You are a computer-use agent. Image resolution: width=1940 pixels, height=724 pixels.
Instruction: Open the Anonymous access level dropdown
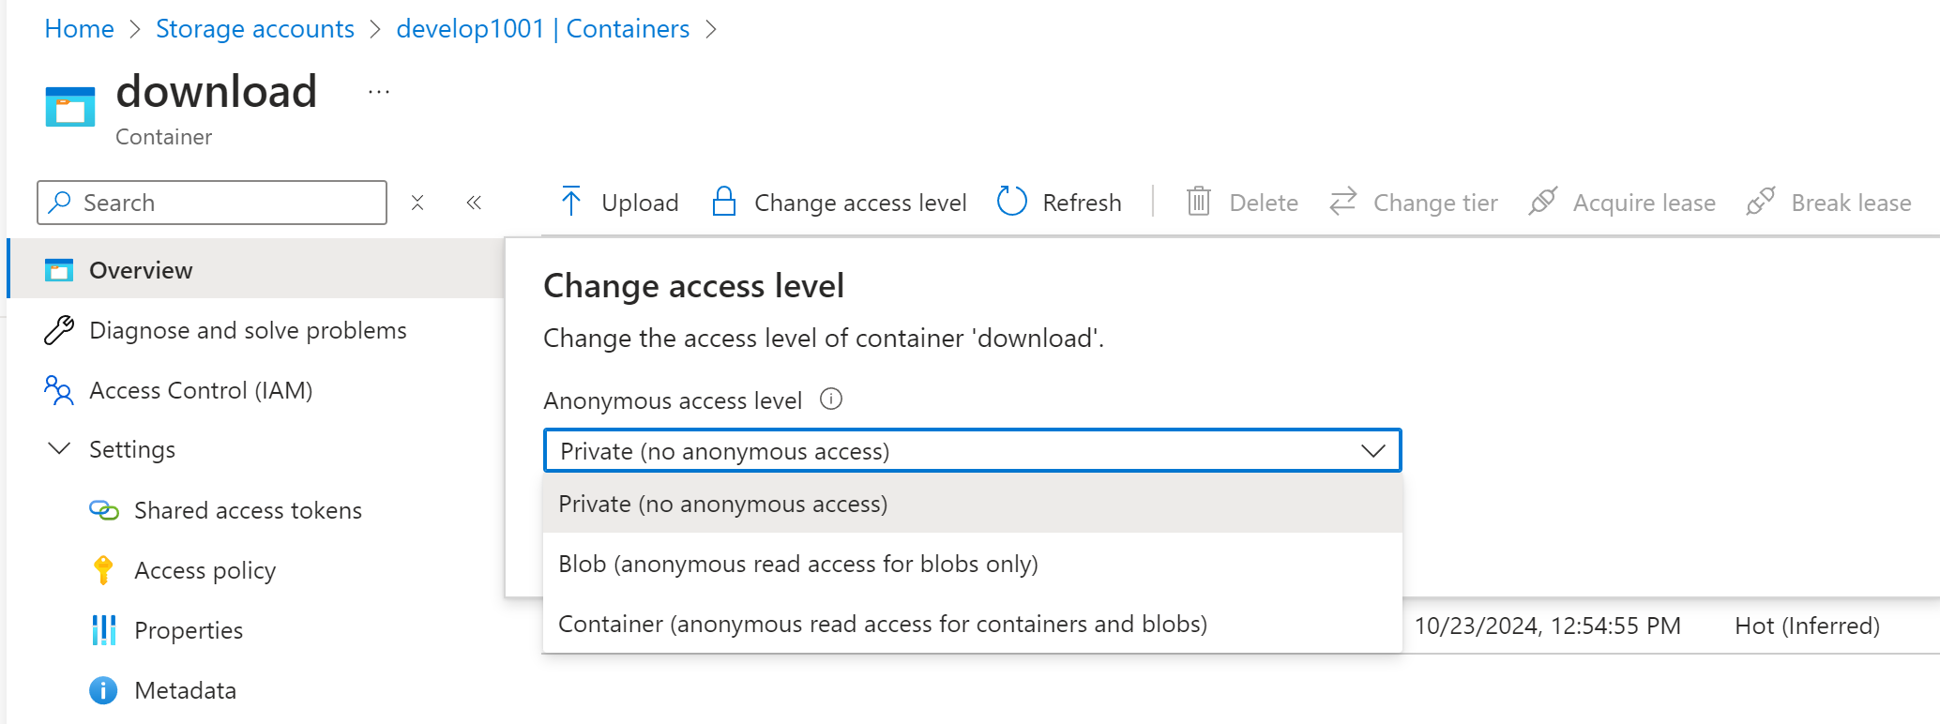[x=972, y=451]
